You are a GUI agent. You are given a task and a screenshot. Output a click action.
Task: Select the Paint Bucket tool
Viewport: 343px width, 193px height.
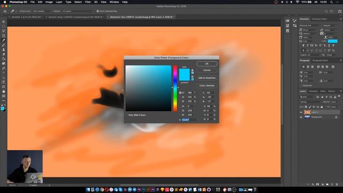(x=4, y=59)
